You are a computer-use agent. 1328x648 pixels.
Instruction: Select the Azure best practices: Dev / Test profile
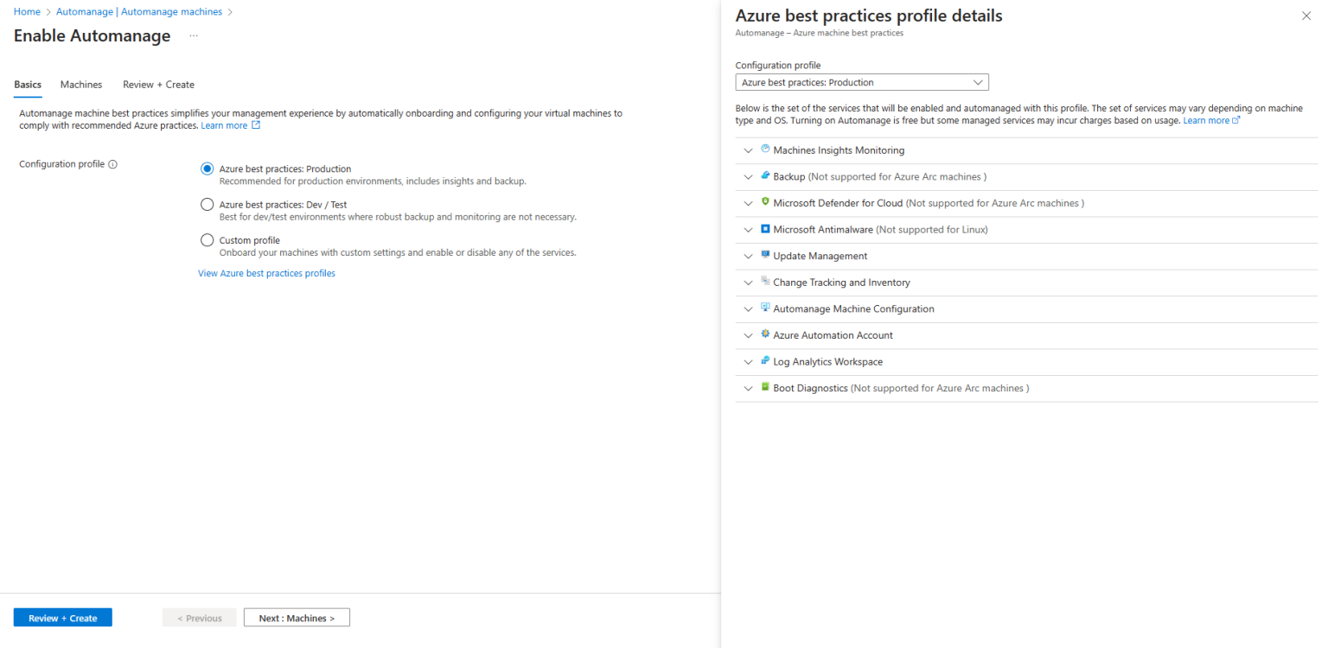click(207, 204)
